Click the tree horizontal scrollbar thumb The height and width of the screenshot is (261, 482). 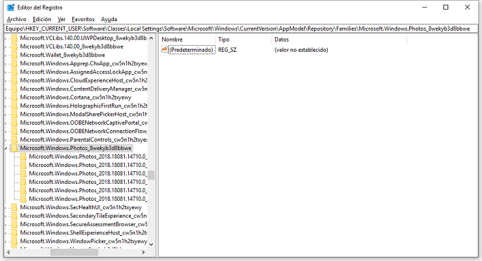(x=74, y=253)
